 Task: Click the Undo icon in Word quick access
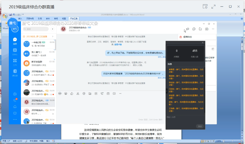click(x=14, y=15)
